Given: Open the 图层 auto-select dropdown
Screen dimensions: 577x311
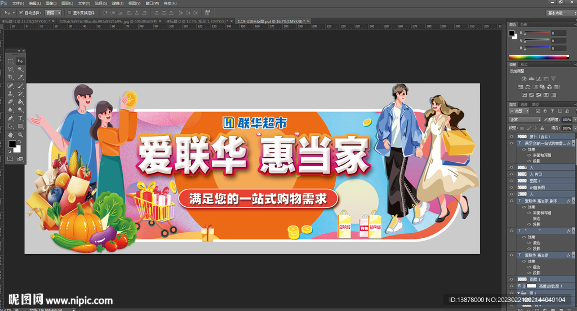Looking at the screenshot, I should [x=53, y=12].
